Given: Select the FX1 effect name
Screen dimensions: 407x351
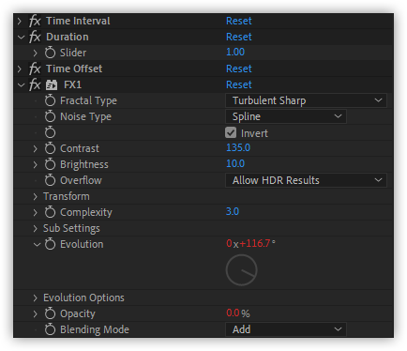Looking at the screenshot, I should (x=72, y=84).
